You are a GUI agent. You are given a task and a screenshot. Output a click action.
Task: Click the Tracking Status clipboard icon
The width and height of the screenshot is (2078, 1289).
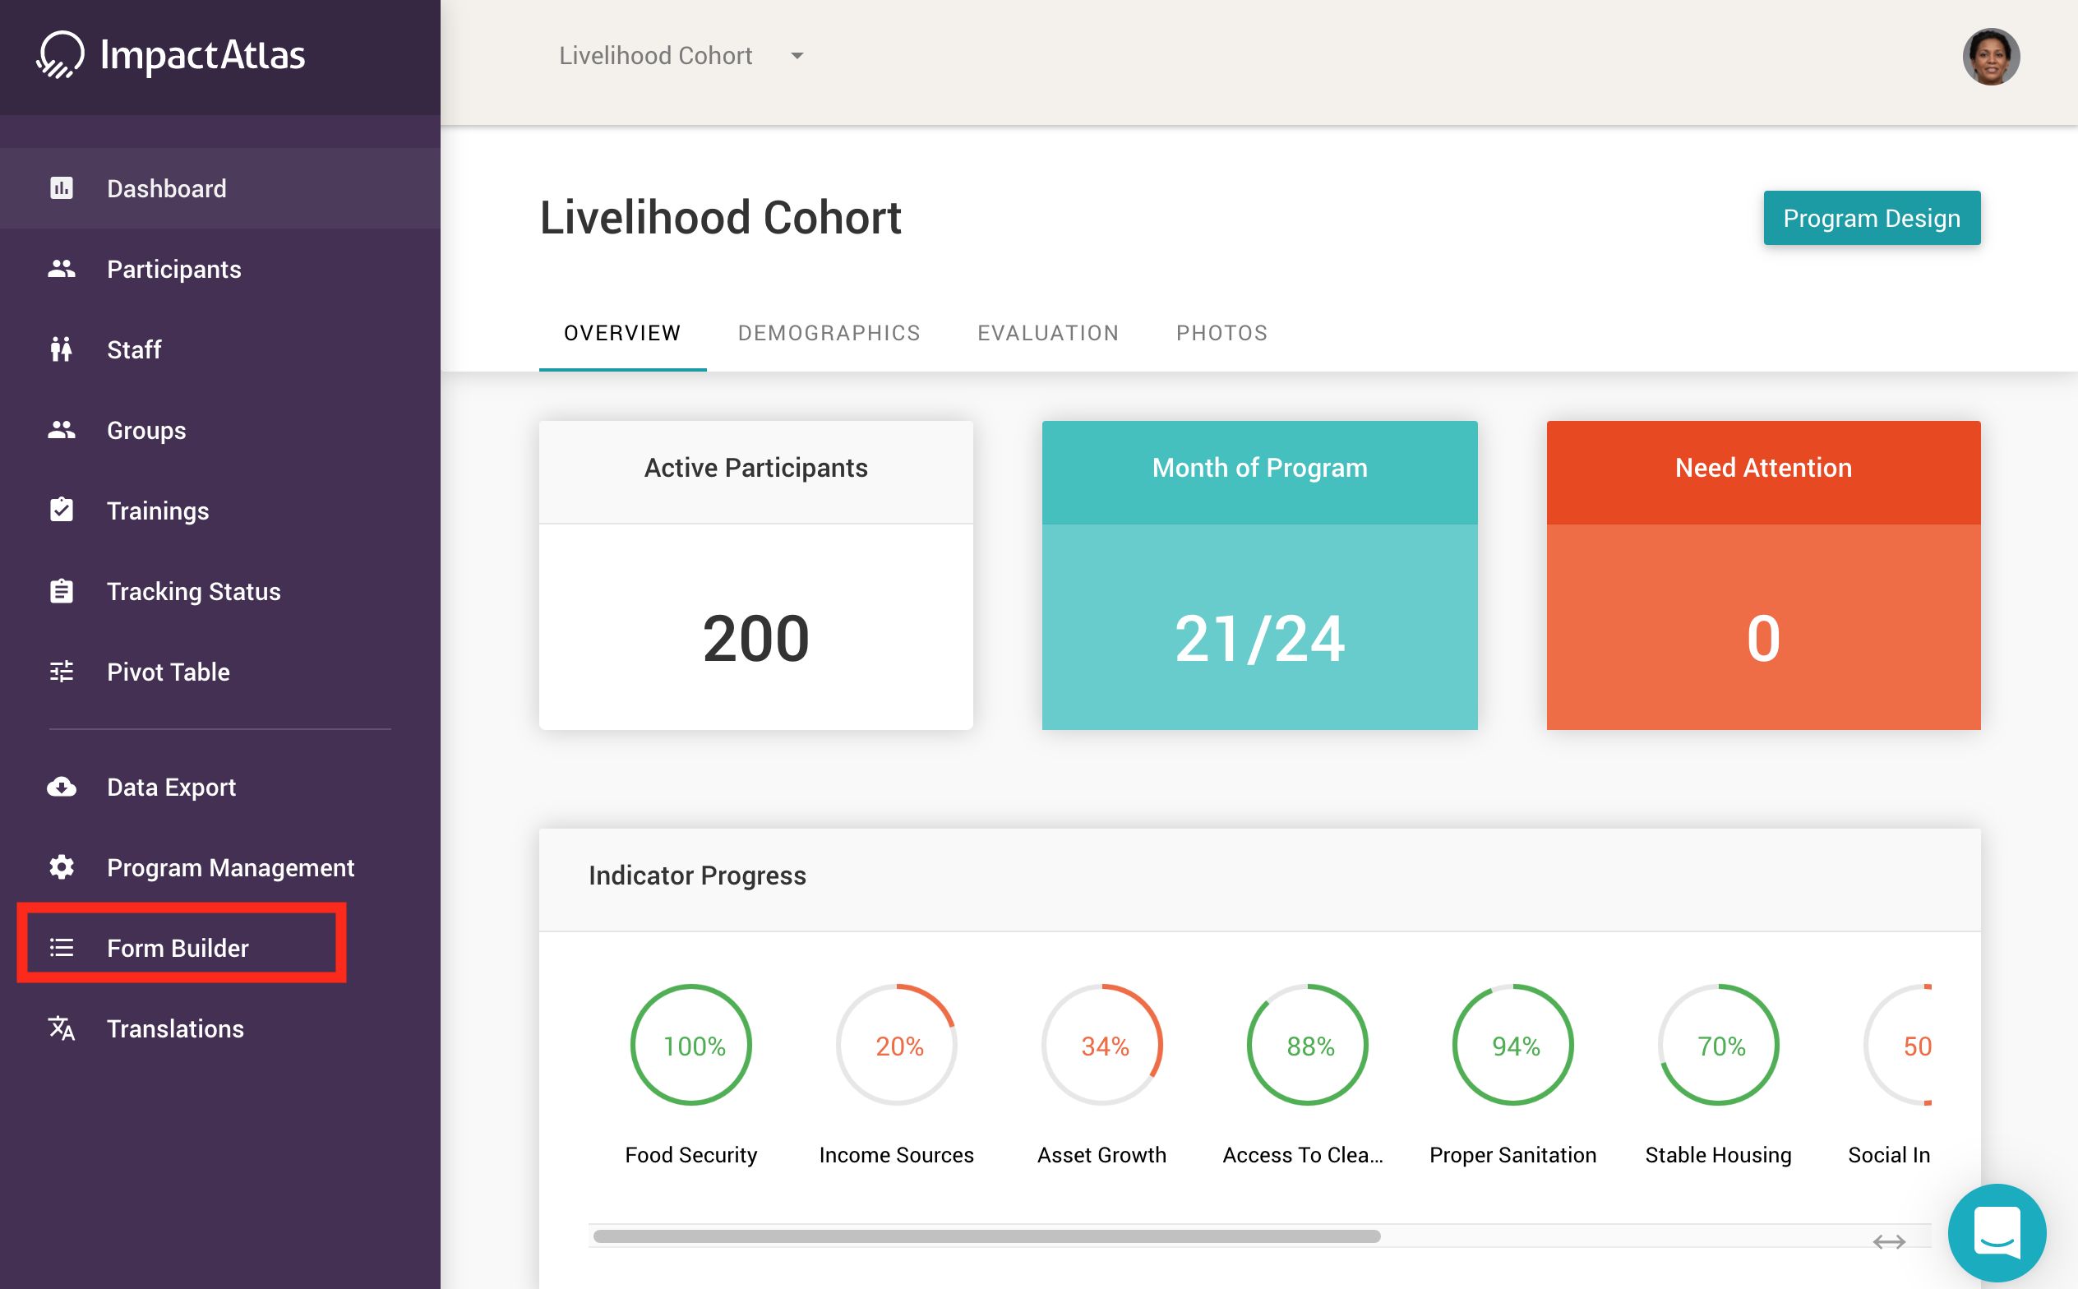point(62,591)
